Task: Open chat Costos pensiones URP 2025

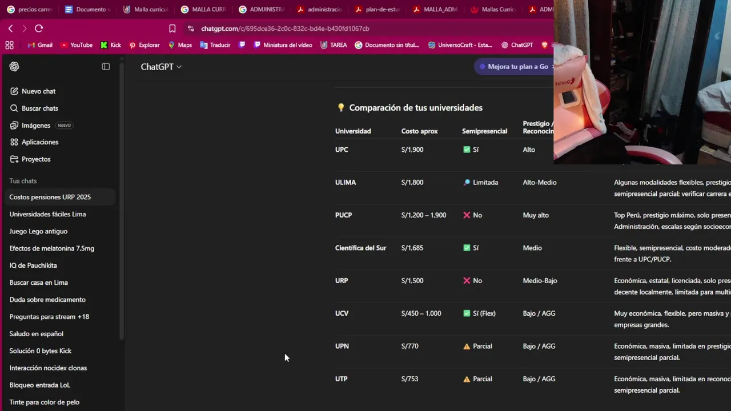Action: pos(60,197)
